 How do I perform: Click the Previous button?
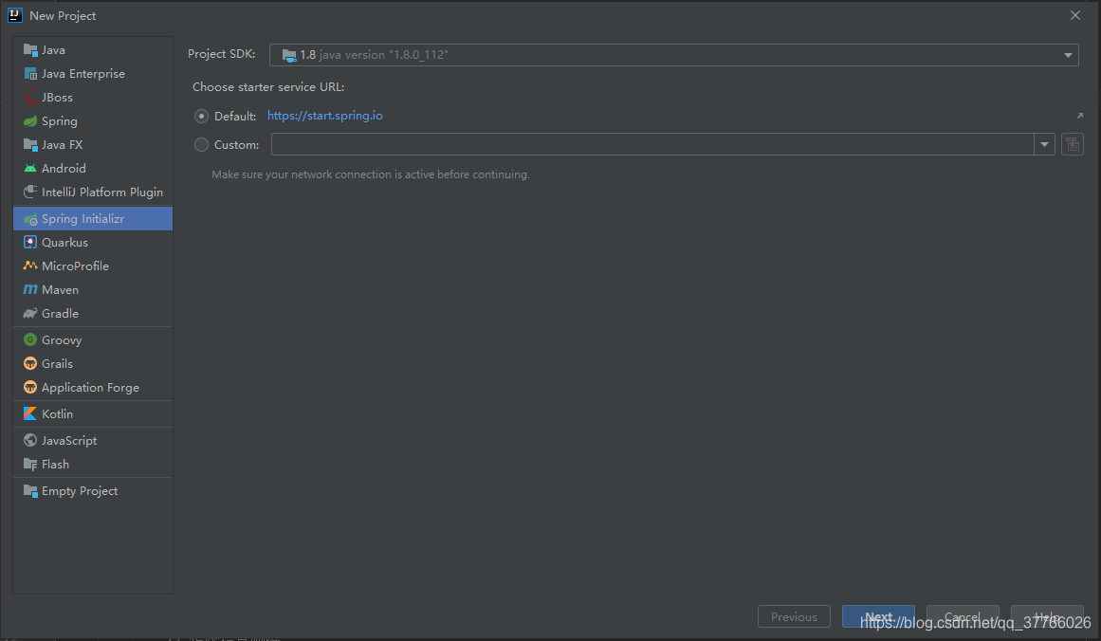[794, 616]
